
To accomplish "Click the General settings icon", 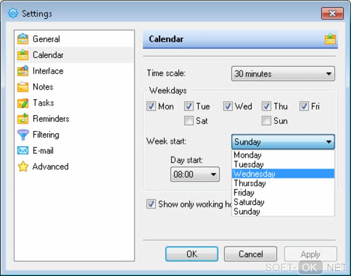I will 23,39.
